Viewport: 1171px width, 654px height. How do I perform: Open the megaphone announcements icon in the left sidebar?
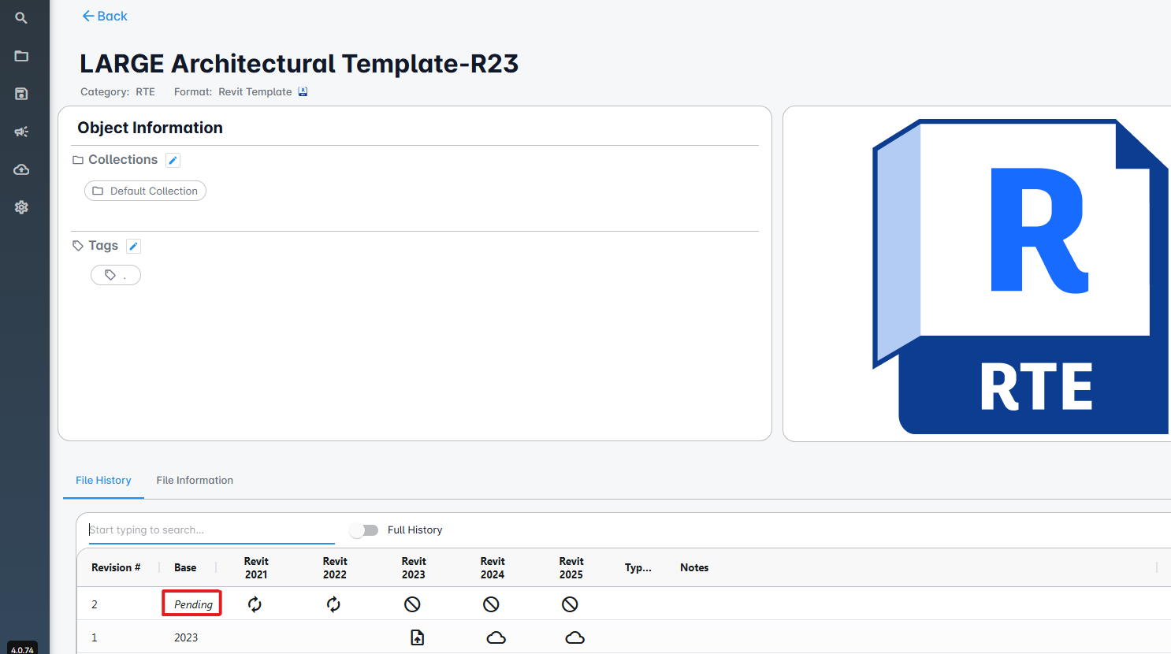click(x=21, y=132)
